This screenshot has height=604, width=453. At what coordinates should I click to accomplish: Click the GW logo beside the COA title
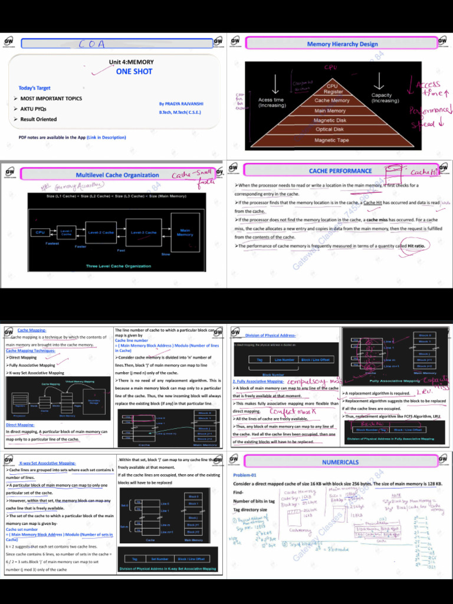coord(8,42)
